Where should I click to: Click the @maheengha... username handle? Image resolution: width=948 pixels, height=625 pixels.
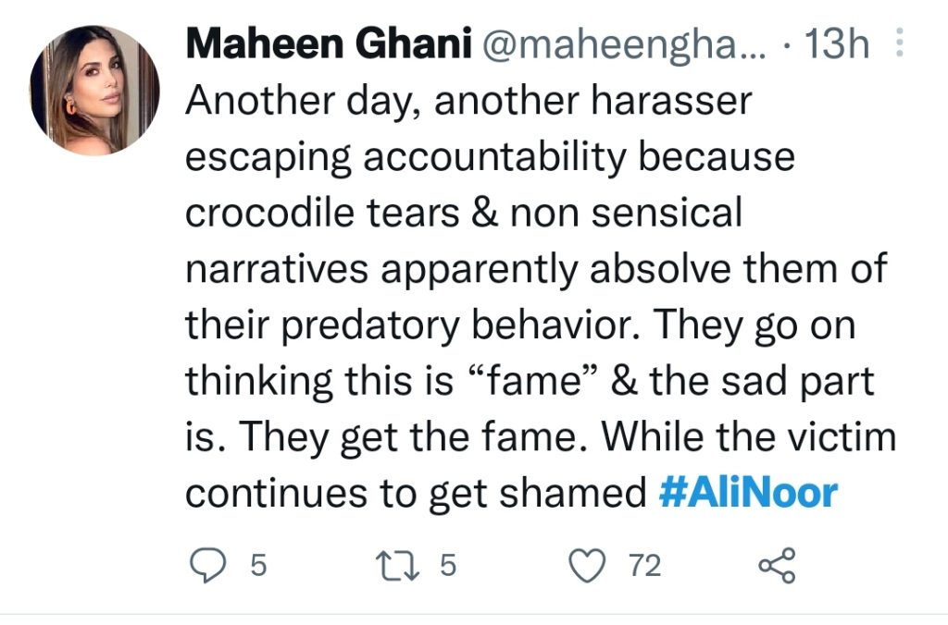coord(623,45)
